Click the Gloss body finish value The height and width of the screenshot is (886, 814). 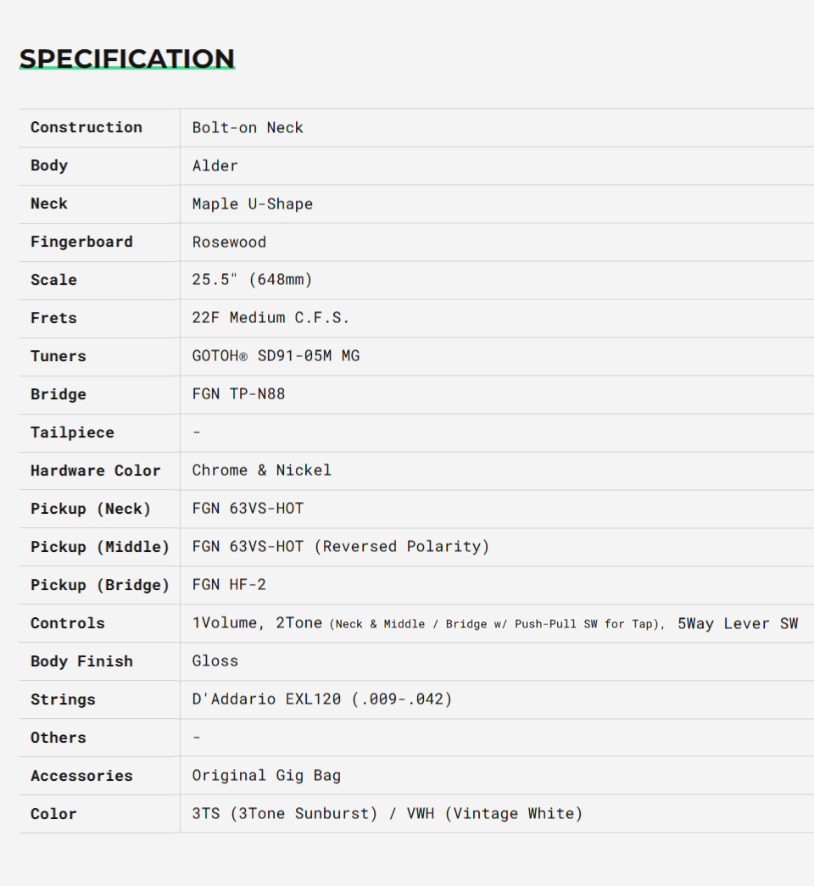215,661
